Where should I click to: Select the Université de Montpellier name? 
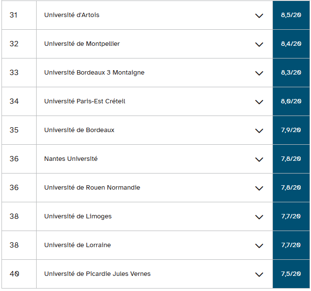(x=82, y=44)
